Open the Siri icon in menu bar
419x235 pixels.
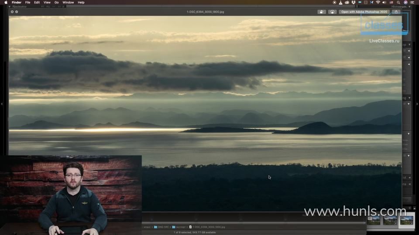pos(405,3)
